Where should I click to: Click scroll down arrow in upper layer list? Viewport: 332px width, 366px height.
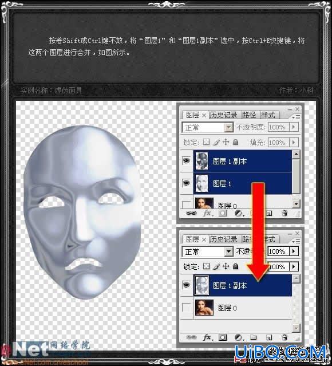(x=296, y=204)
